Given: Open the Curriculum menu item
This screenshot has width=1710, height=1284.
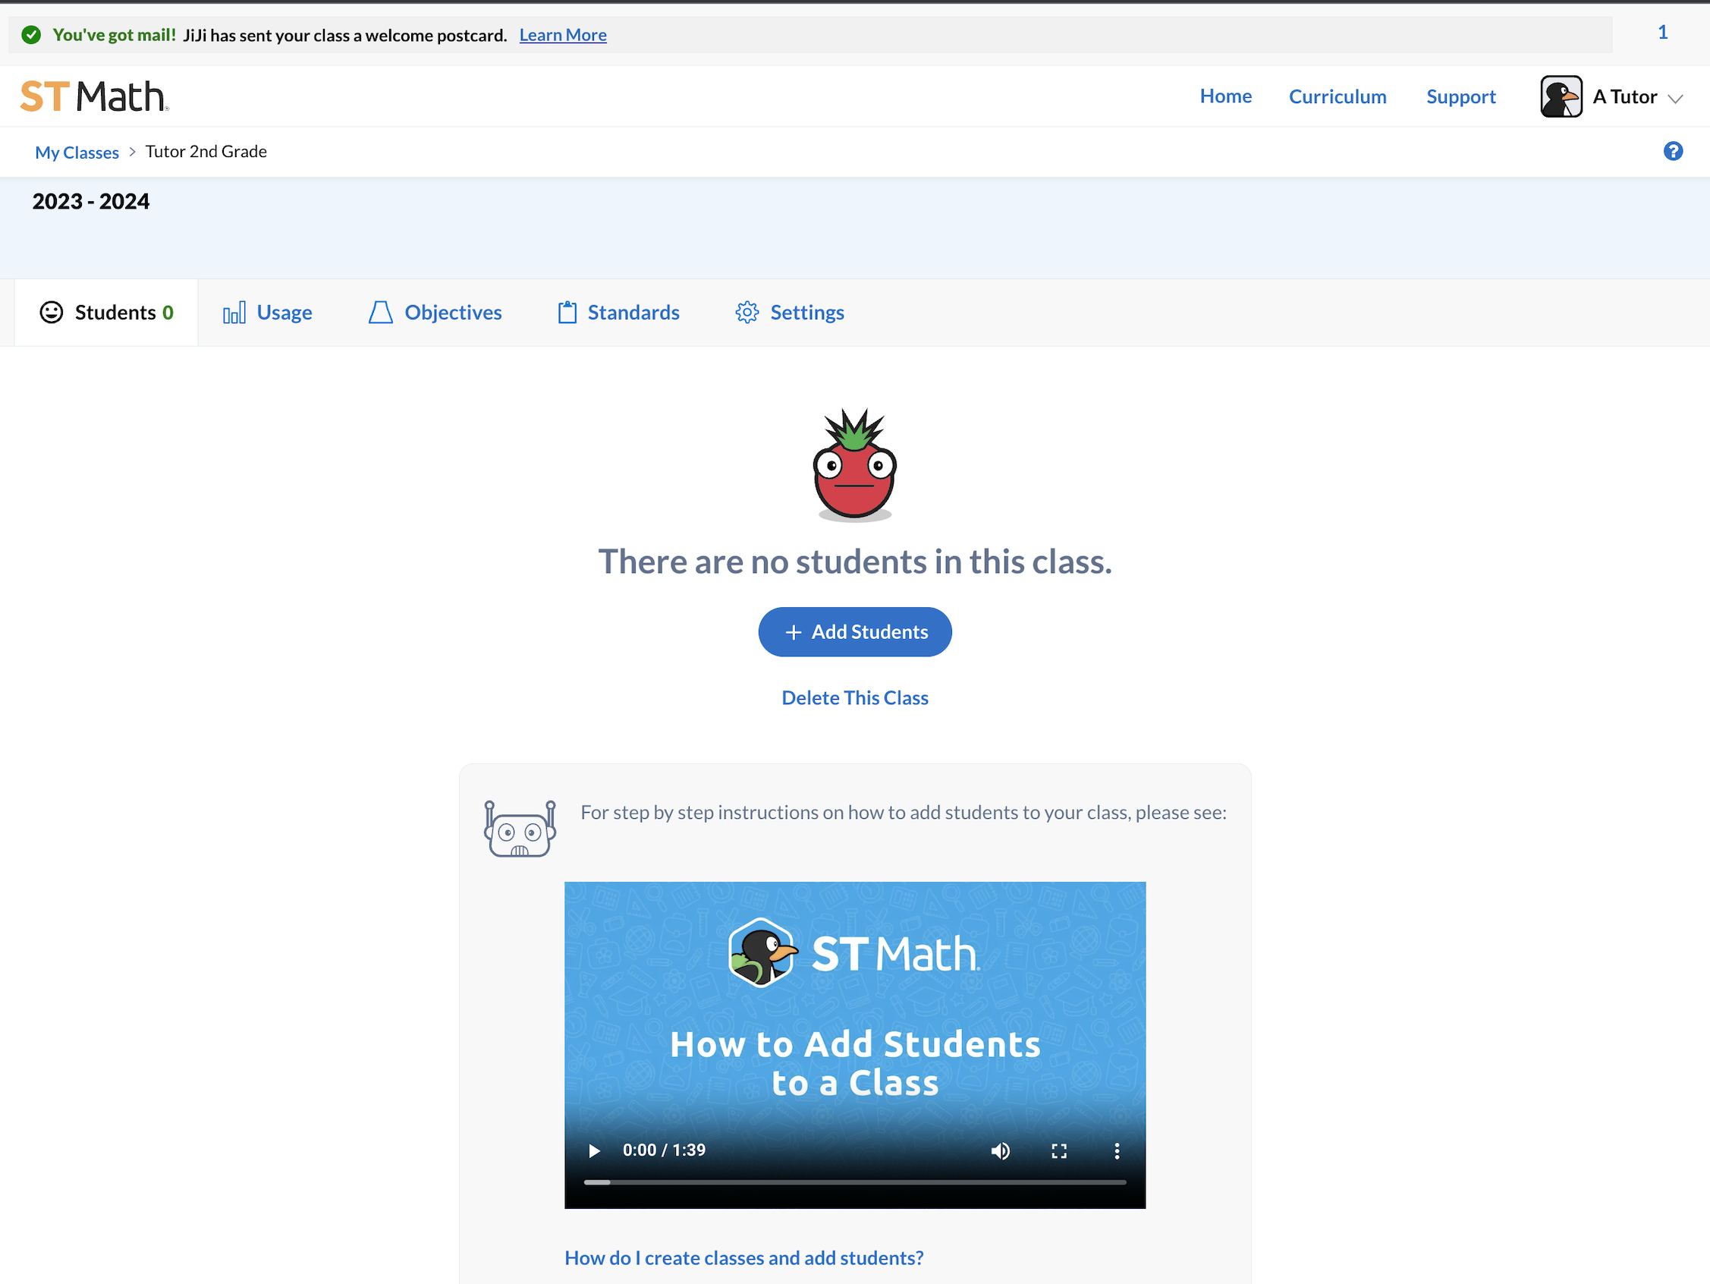Looking at the screenshot, I should coord(1338,96).
